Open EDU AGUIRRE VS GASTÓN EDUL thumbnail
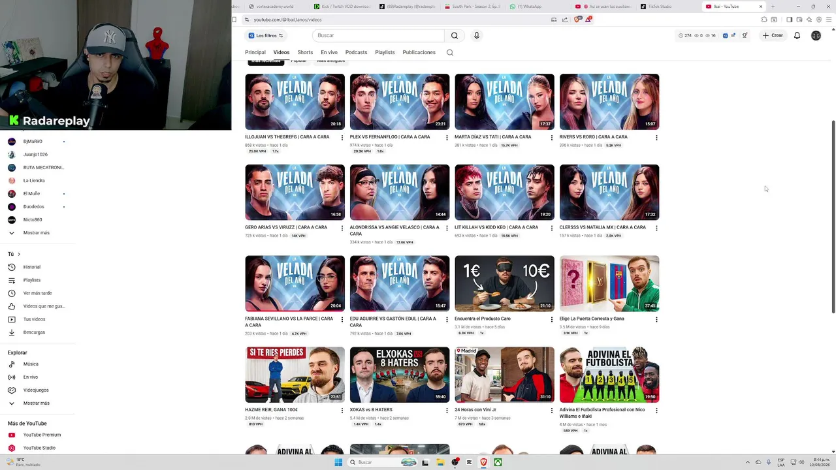Viewport: 836px width, 470px height. (400, 283)
